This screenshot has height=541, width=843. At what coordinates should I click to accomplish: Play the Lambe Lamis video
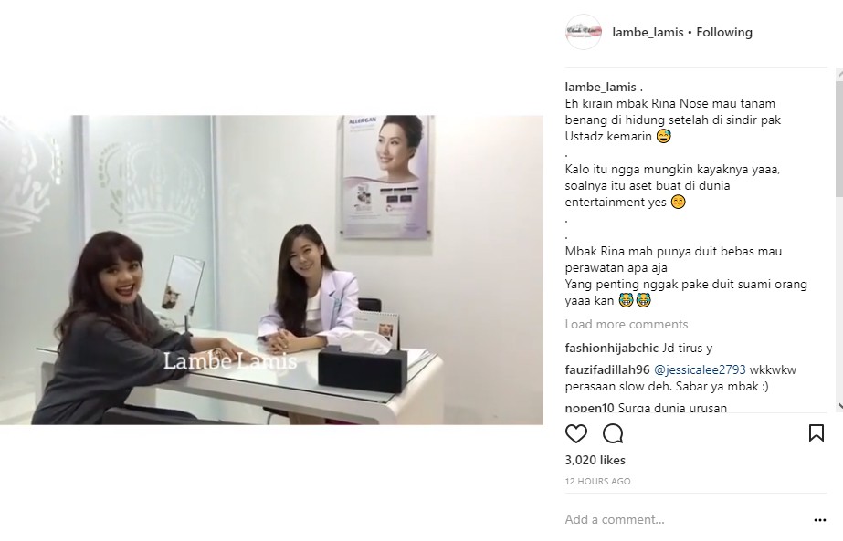point(271,270)
